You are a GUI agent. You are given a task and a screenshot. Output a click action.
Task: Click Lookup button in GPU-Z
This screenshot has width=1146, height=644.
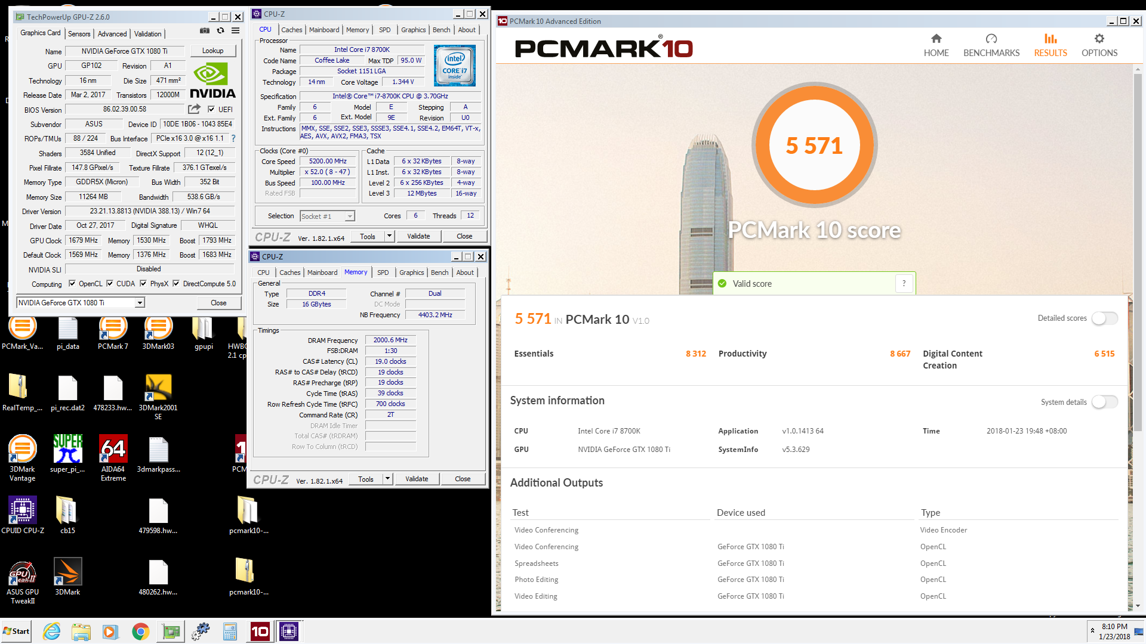click(213, 51)
